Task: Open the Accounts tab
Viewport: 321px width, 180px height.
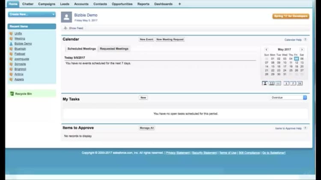Action: [81, 4]
